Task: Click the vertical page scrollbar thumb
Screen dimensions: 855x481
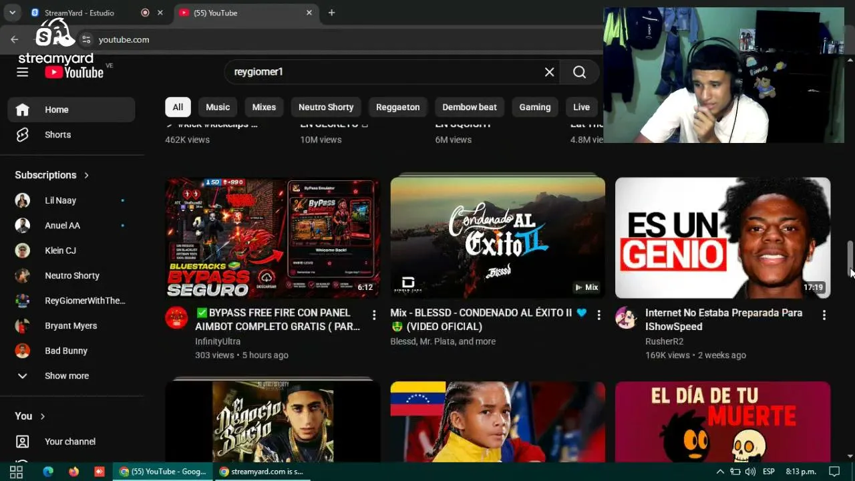Action: point(850,259)
